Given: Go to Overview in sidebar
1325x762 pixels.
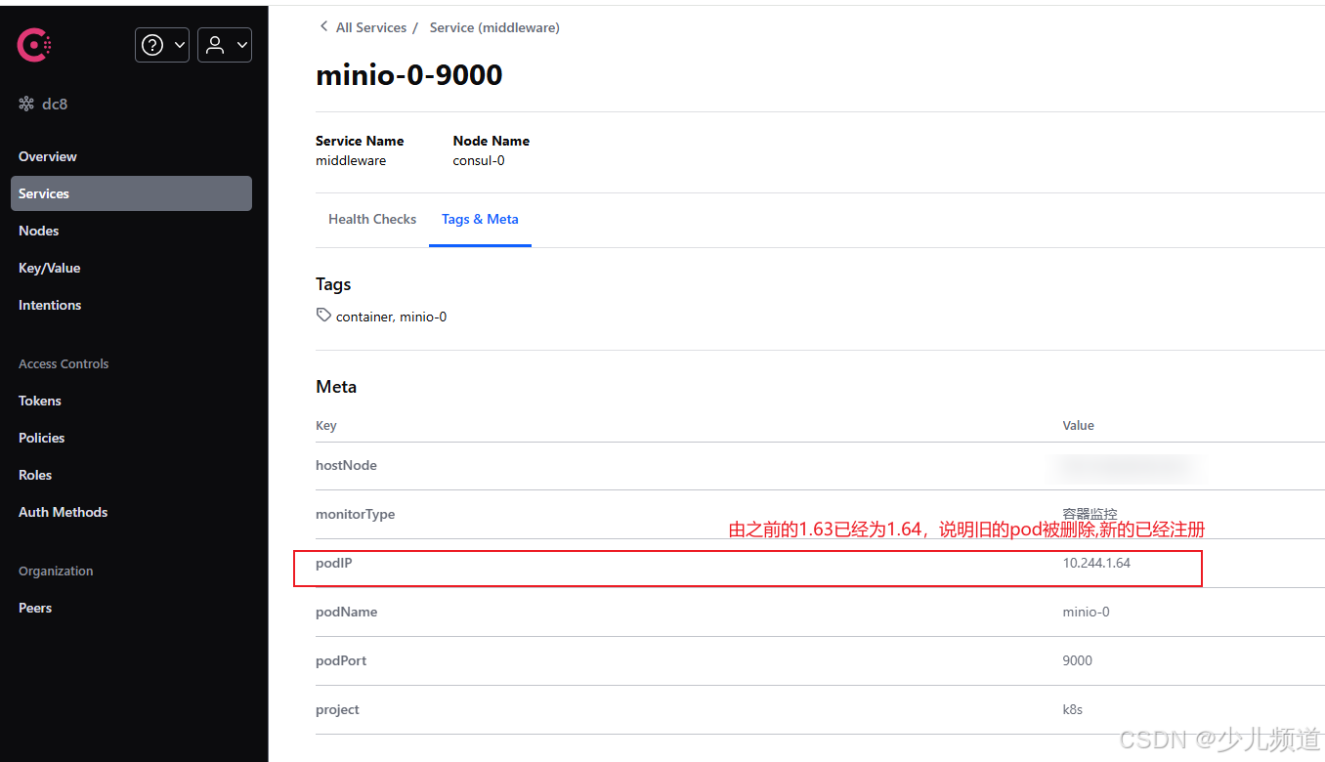Looking at the screenshot, I should pyautogui.click(x=48, y=156).
